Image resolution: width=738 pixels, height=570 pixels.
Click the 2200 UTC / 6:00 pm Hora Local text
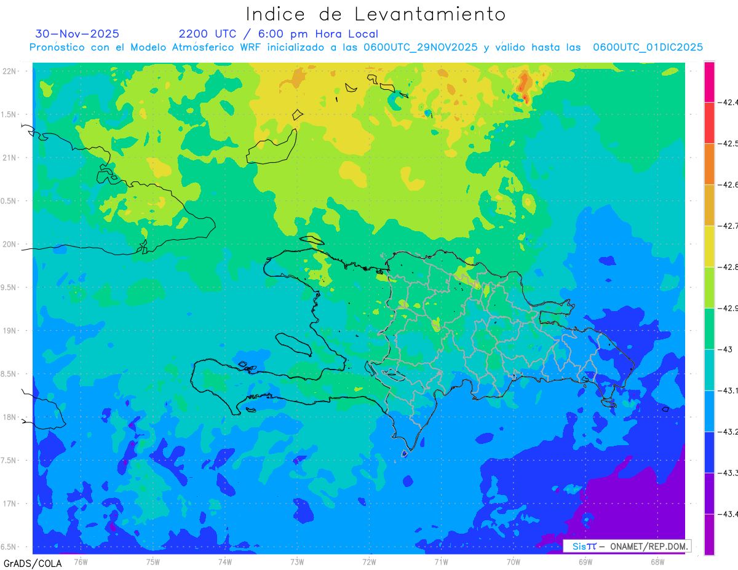(279, 34)
